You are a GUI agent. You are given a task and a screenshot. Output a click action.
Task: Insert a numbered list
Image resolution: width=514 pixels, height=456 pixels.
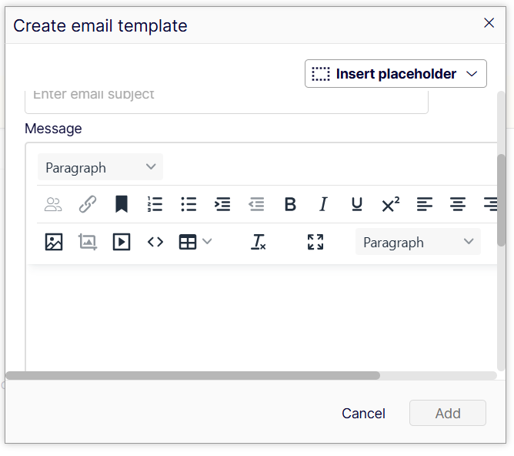click(155, 204)
